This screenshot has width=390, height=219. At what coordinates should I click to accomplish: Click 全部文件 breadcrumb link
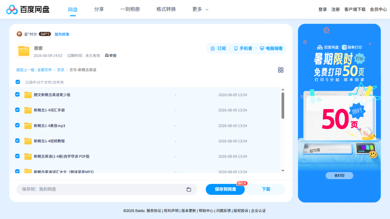point(44,70)
